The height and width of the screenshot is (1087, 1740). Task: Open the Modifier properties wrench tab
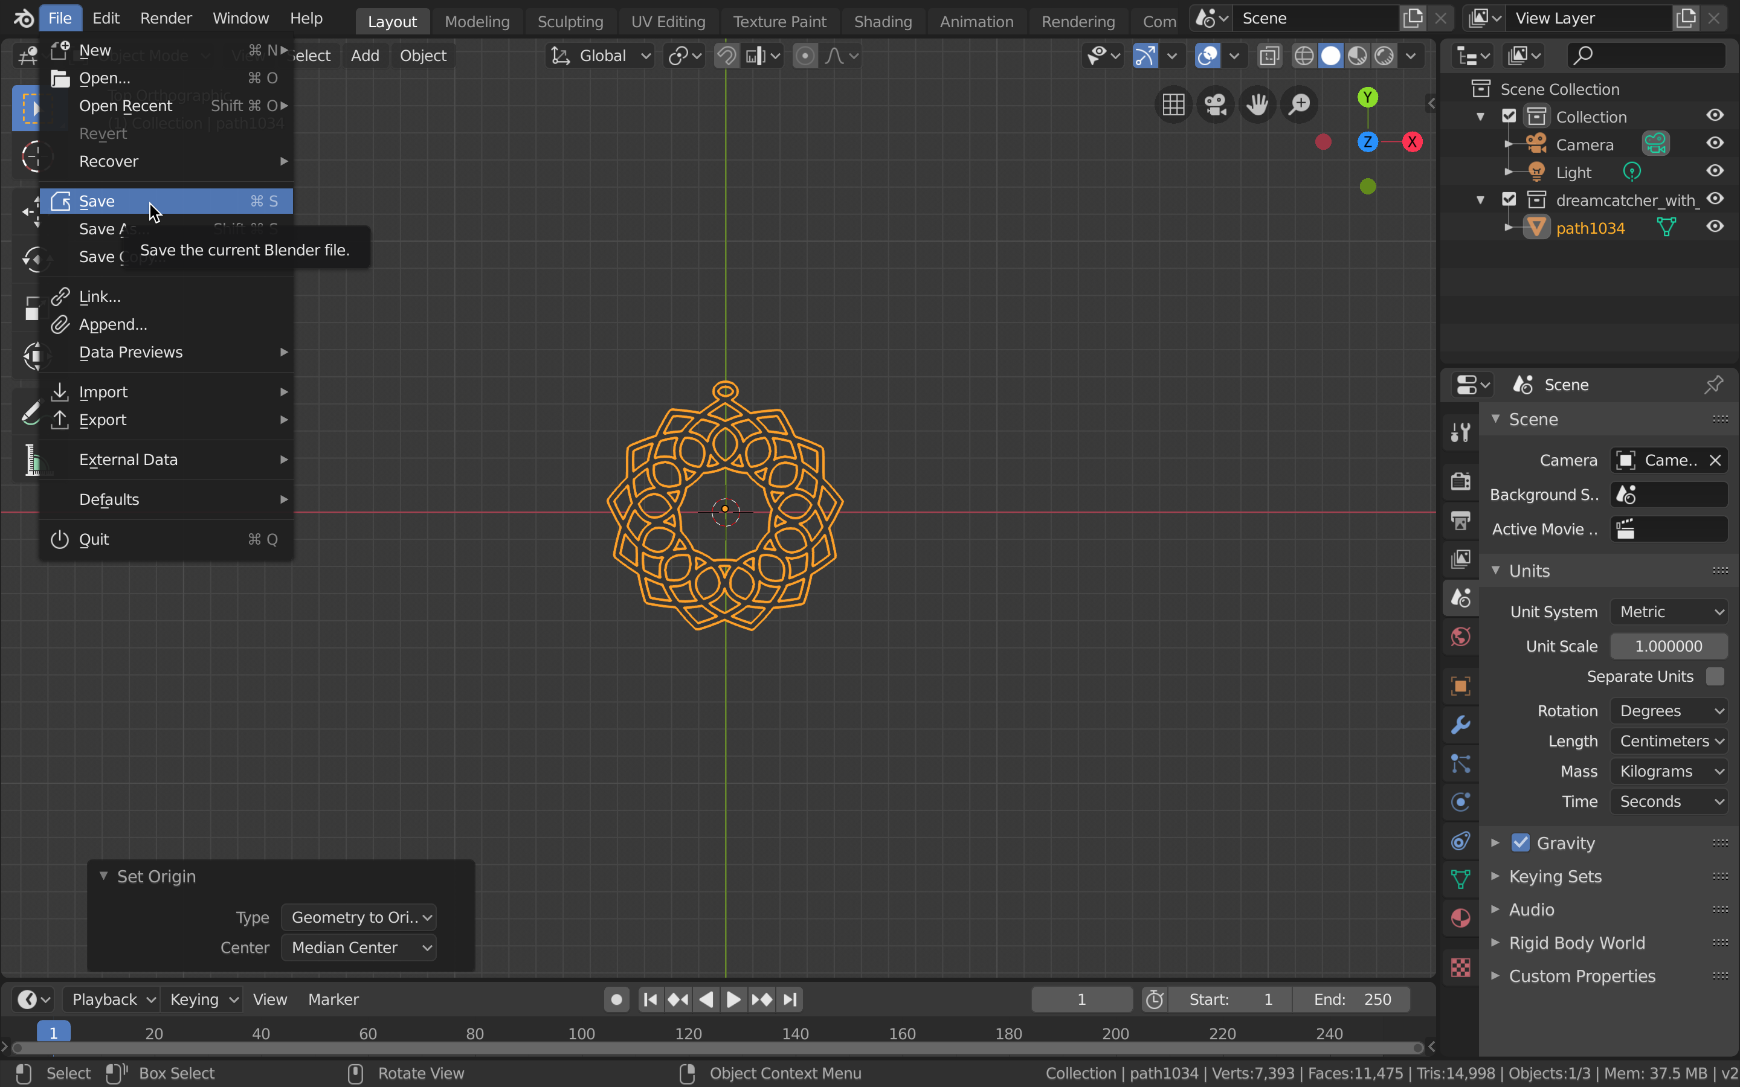point(1460,725)
